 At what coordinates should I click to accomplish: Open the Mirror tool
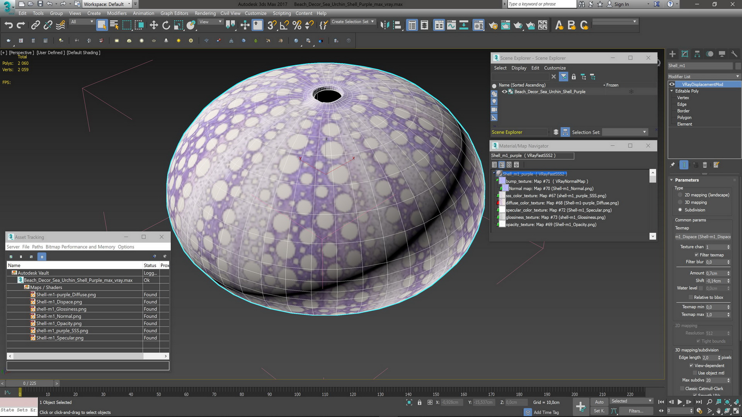click(x=385, y=25)
